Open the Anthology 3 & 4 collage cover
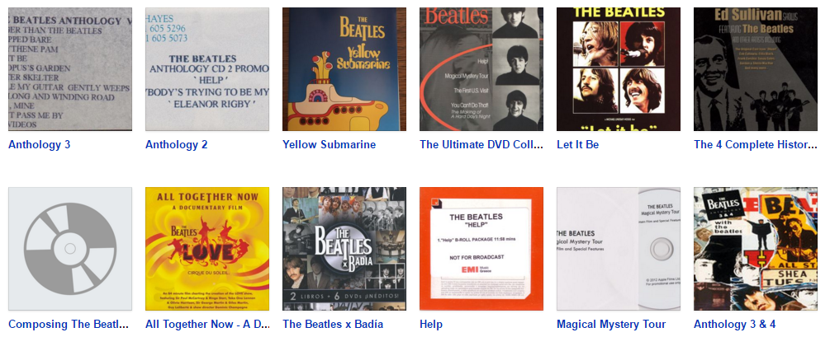830x337 pixels. [756, 249]
